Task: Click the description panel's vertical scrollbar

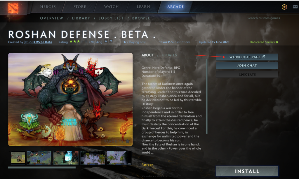Action: 206,96
